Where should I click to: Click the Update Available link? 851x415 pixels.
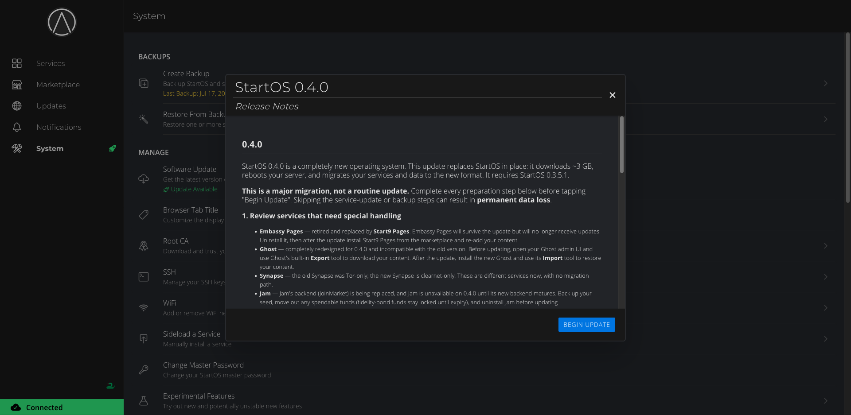(194, 189)
